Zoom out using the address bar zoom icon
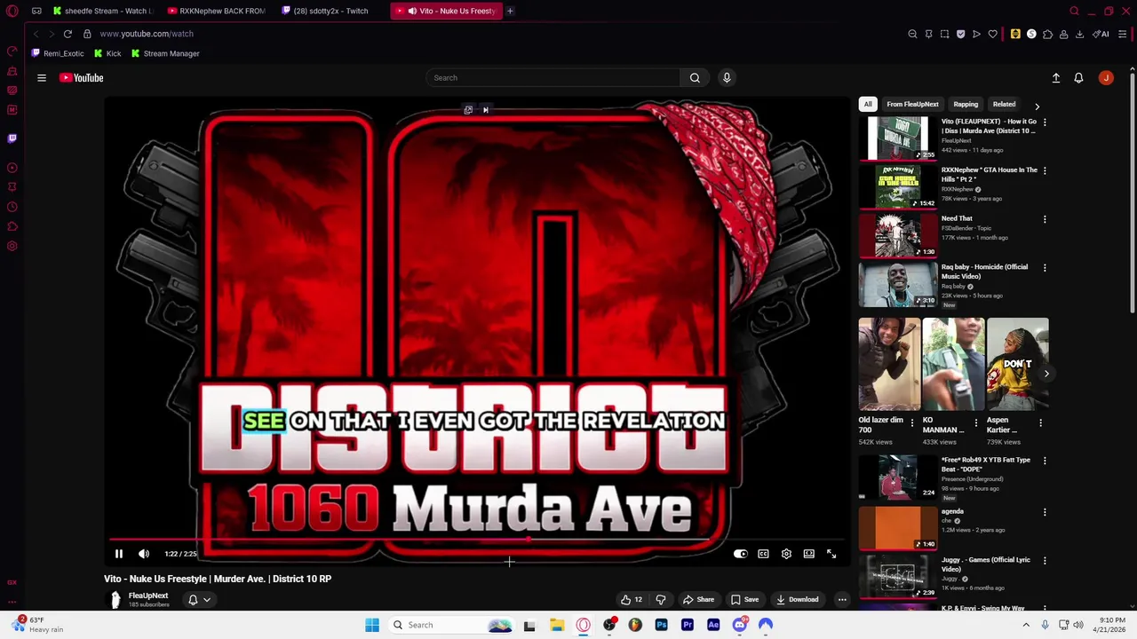The image size is (1137, 639). [x=912, y=34]
